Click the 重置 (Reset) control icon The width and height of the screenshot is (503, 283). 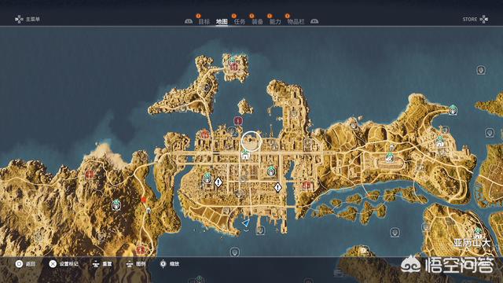point(96,264)
